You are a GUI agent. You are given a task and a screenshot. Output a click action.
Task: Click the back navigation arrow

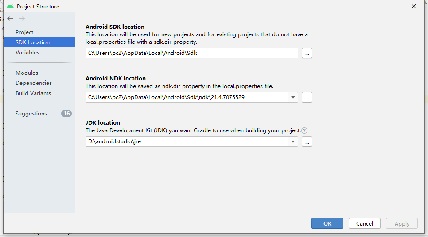tap(10, 19)
